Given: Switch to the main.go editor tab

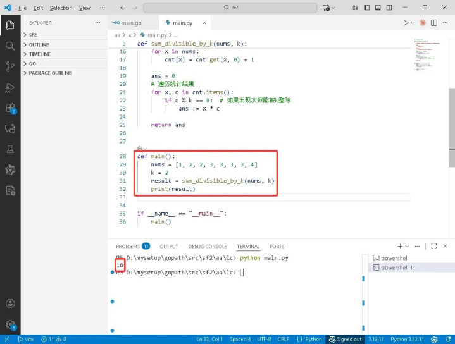Looking at the screenshot, I should pyautogui.click(x=127, y=23).
